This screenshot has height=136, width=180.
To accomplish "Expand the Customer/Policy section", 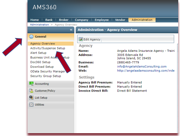I will 51,91.
